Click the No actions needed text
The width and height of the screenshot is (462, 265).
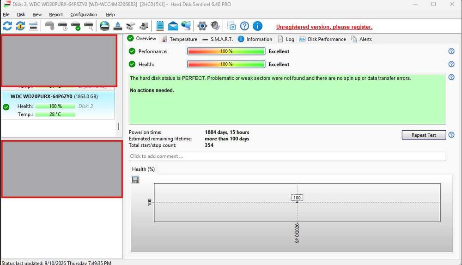click(x=152, y=90)
